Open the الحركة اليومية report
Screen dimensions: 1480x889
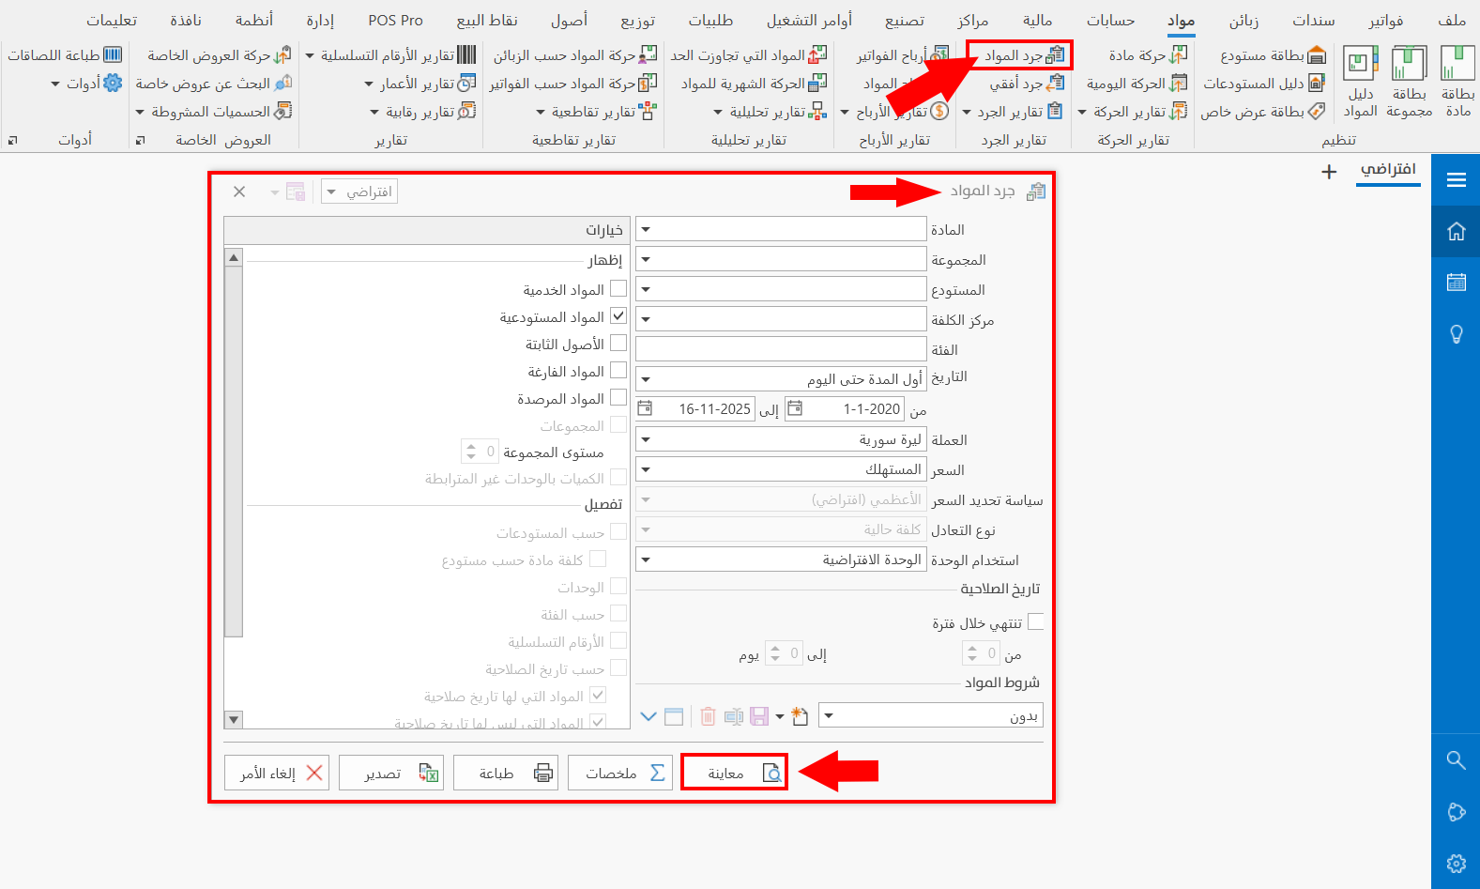(x=1137, y=84)
